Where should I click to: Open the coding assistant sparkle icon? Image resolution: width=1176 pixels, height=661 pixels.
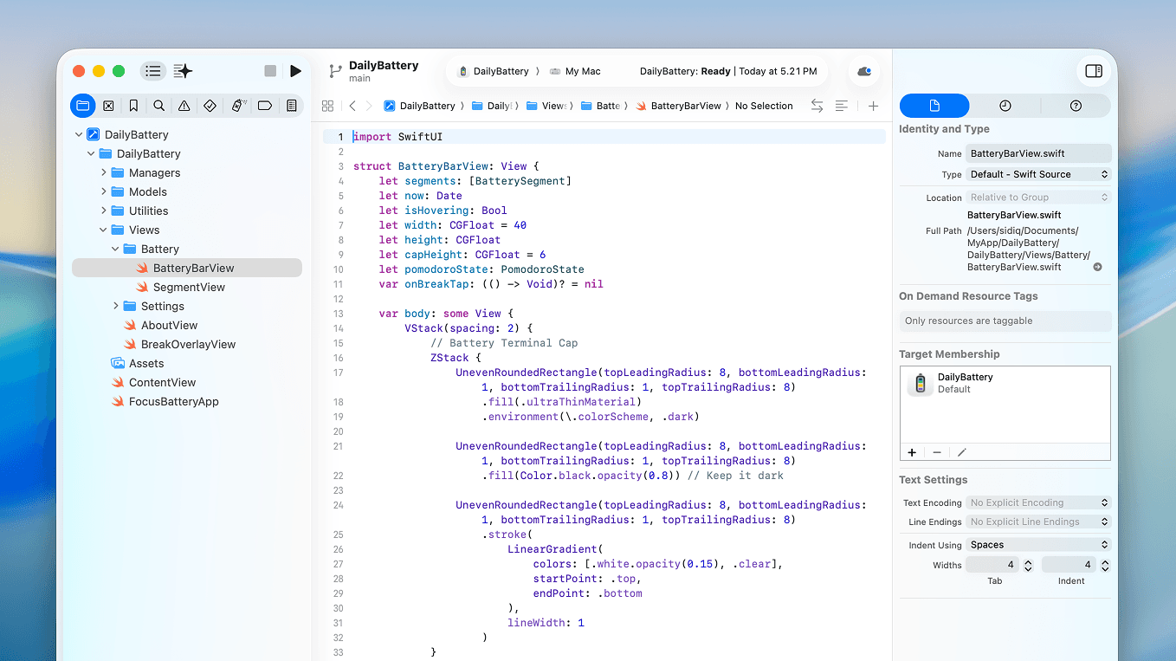click(183, 71)
